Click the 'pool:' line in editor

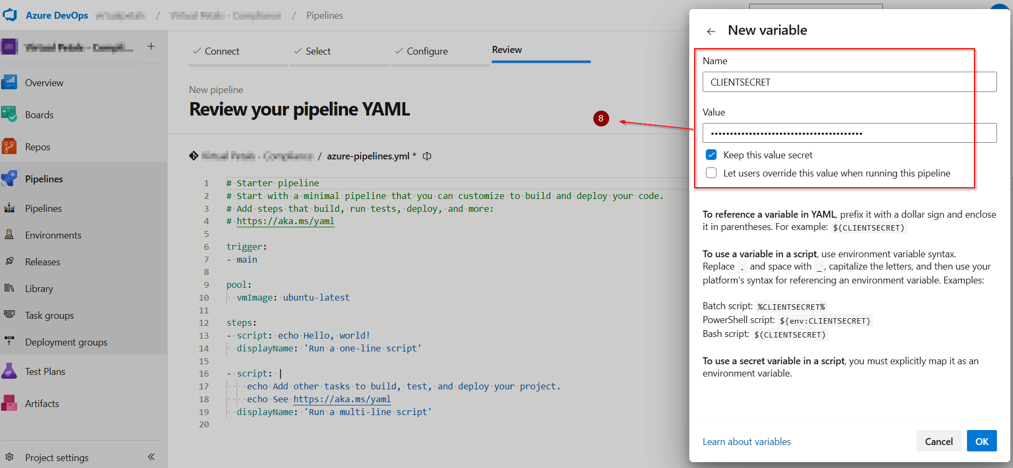tap(239, 285)
